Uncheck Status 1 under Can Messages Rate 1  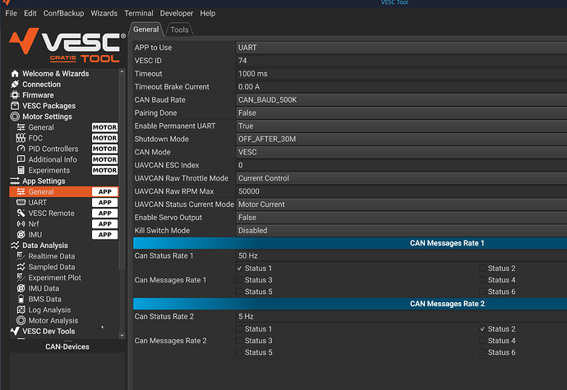coord(239,268)
